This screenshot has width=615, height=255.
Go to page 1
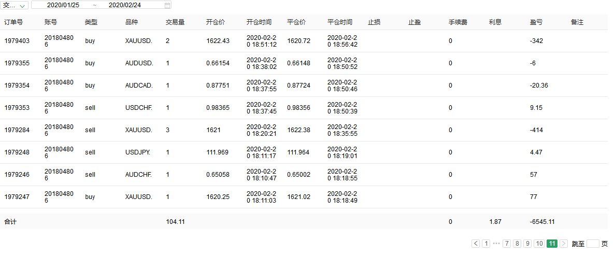(x=486, y=244)
